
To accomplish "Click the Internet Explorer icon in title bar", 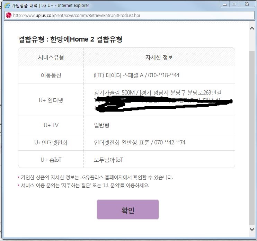I will [x=7, y=6].
